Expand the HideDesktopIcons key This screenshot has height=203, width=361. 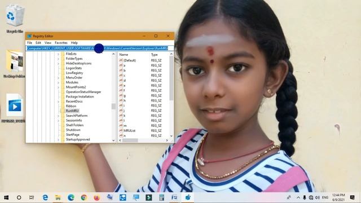[x=58, y=63]
